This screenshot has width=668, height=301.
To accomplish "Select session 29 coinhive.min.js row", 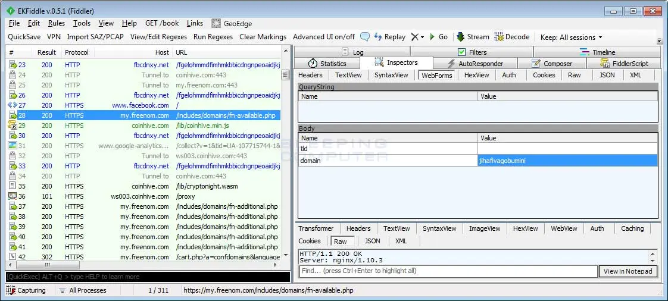I will tap(144, 126).
